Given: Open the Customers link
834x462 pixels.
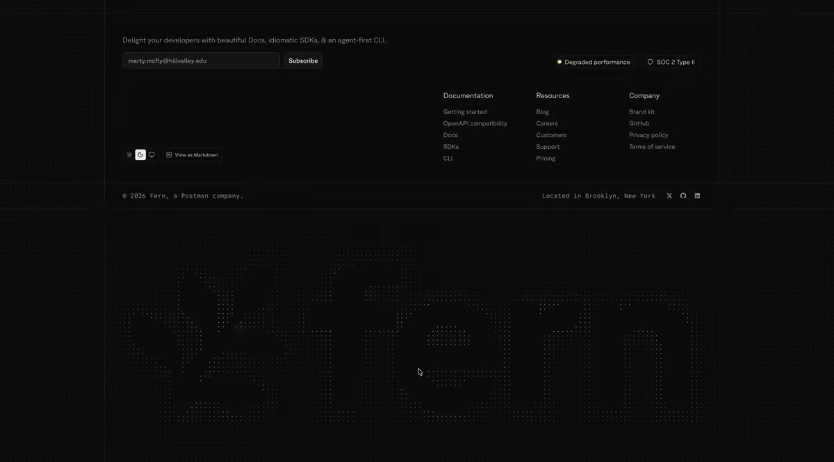Looking at the screenshot, I should tap(551, 136).
